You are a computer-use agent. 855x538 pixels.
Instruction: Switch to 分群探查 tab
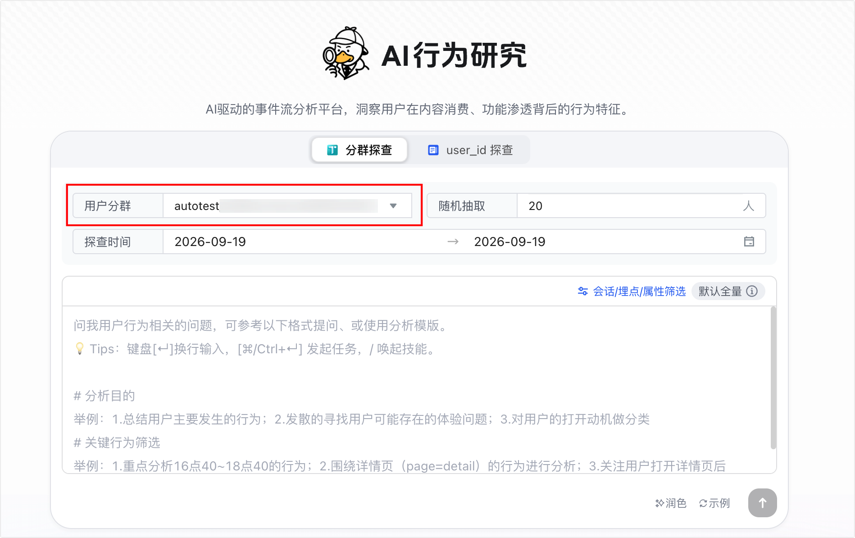359,150
